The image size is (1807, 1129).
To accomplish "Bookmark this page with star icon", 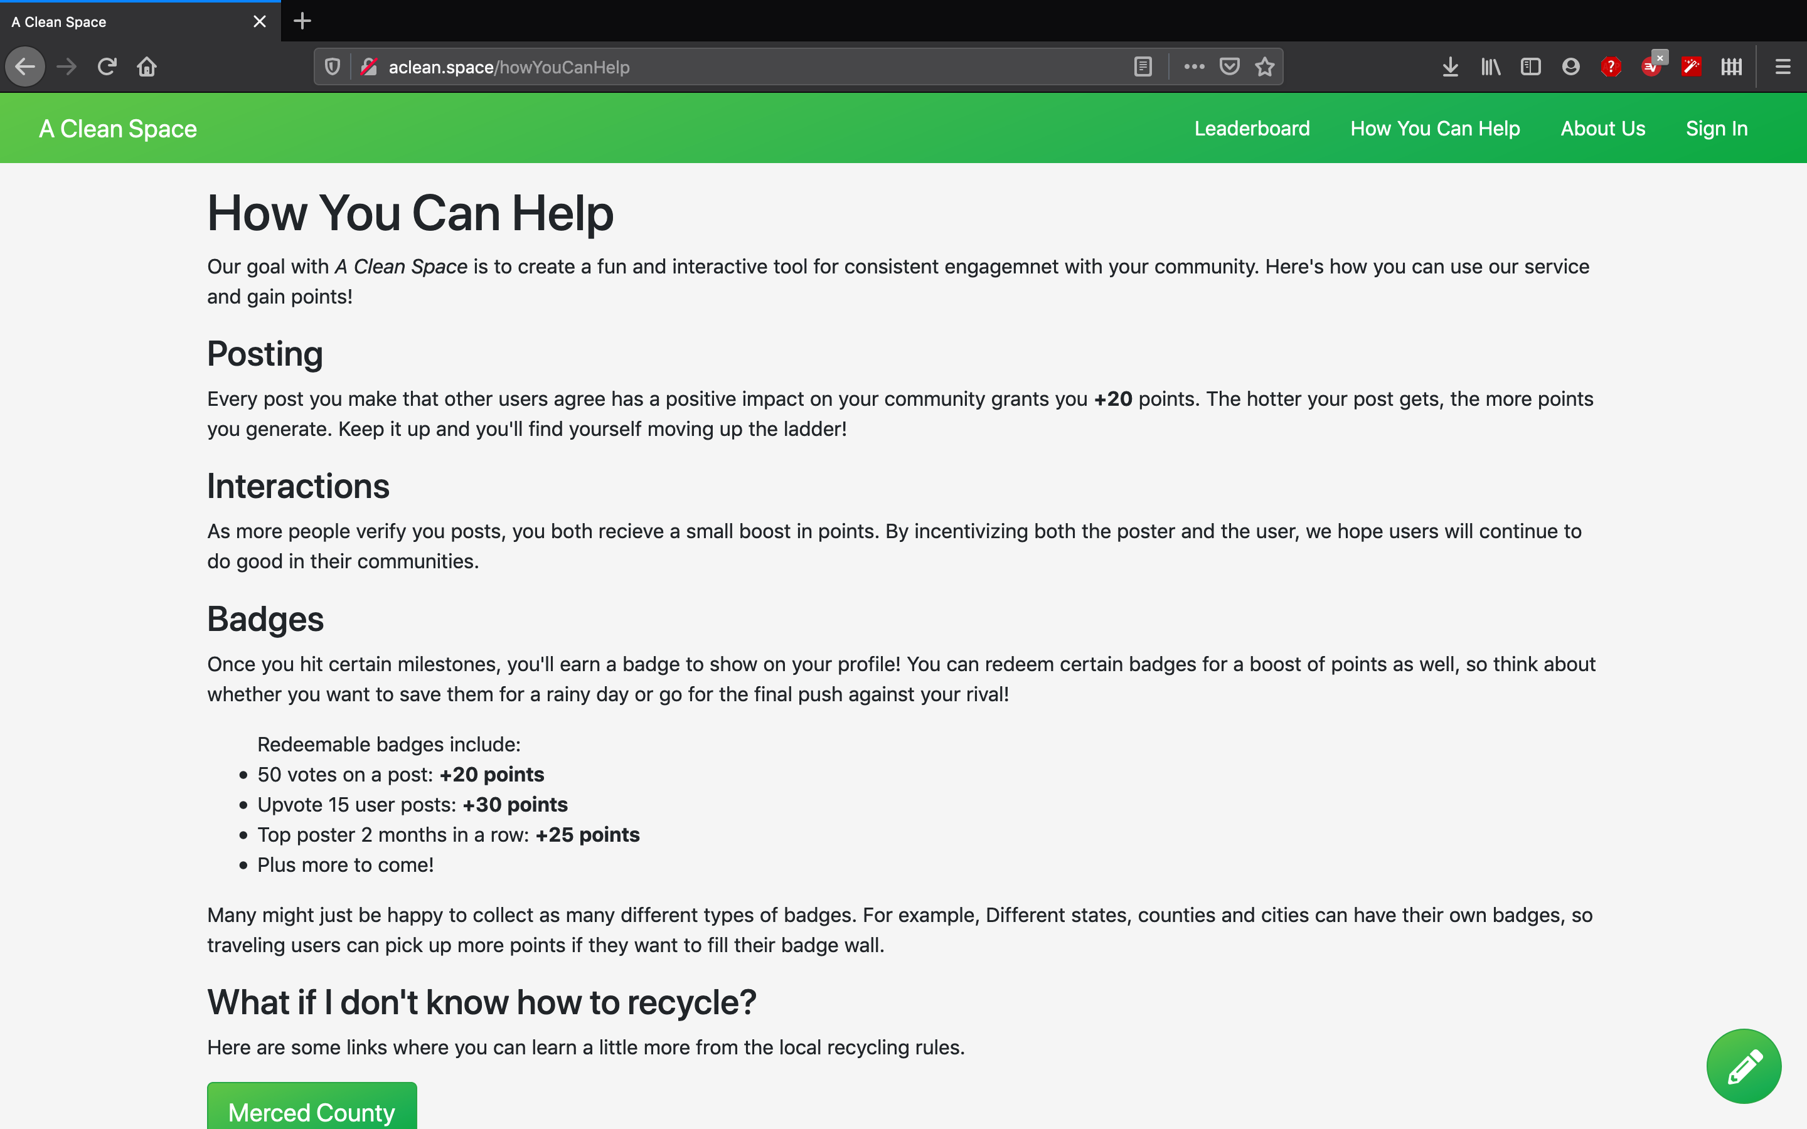I will [1264, 67].
